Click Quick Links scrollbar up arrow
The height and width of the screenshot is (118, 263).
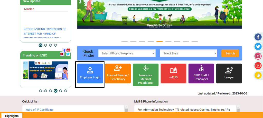tap(126, 107)
